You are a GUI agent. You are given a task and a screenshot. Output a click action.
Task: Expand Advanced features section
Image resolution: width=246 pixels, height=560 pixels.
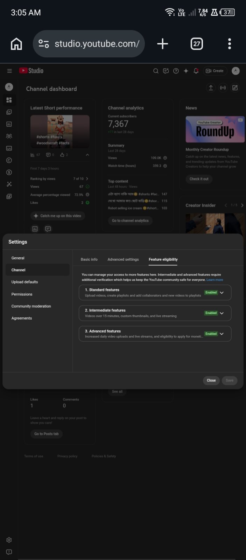[155, 334]
